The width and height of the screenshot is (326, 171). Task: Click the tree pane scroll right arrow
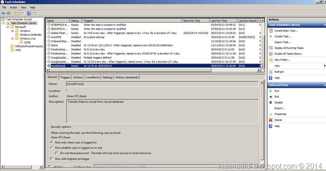[x=41, y=167]
